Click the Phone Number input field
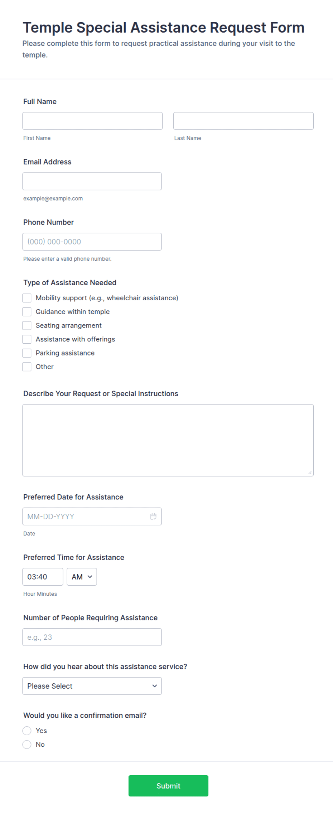Viewport: 333px width, 814px height. click(x=92, y=242)
